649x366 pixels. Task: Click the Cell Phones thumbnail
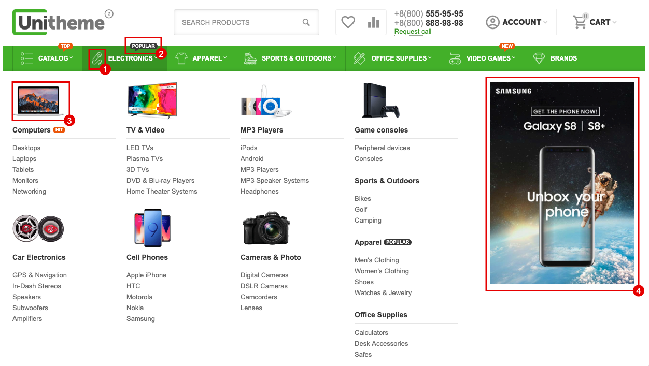pos(152,227)
